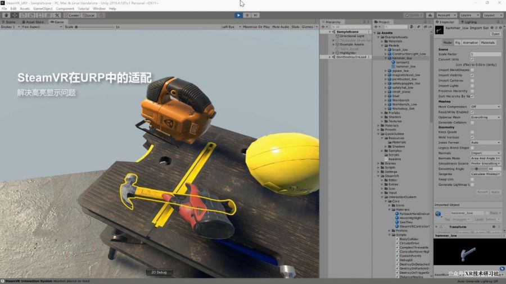Select lambert1 material asset
The width and height of the screenshot is (506, 284).
400,62
